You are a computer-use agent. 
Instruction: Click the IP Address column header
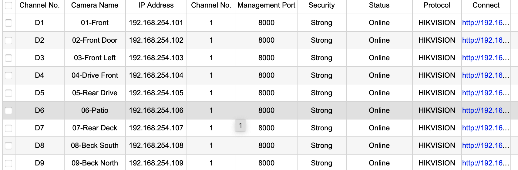(x=156, y=5)
